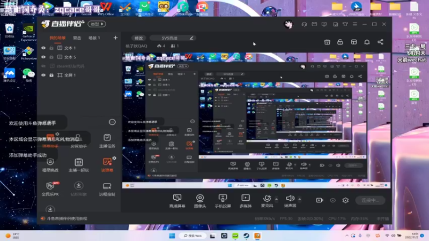Select the 文本 1 source row
The width and height of the screenshot is (429, 241).
click(x=79, y=48)
